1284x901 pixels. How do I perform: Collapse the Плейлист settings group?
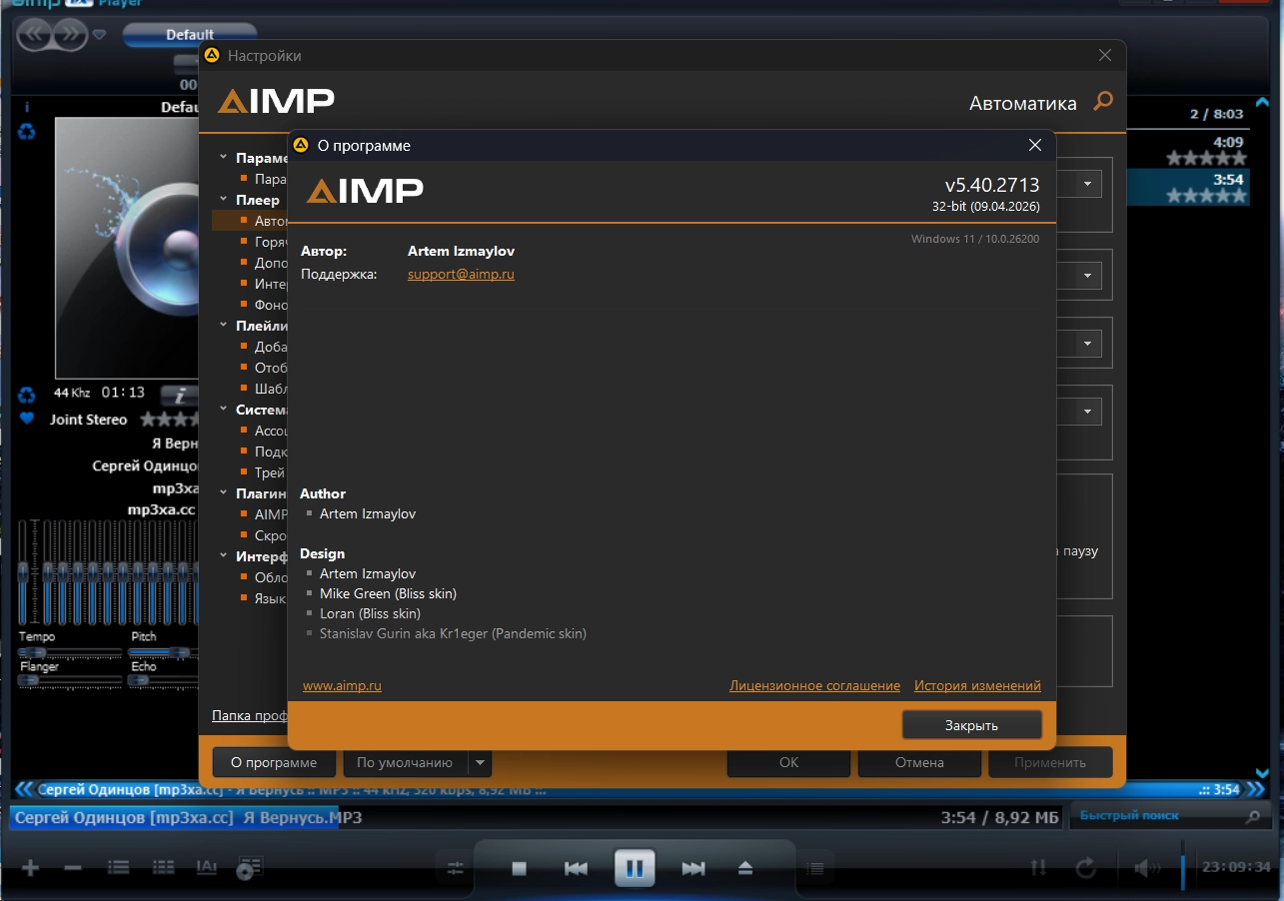click(225, 326)
